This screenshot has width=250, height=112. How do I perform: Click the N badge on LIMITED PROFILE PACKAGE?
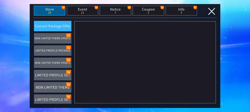tap(68, 48)
